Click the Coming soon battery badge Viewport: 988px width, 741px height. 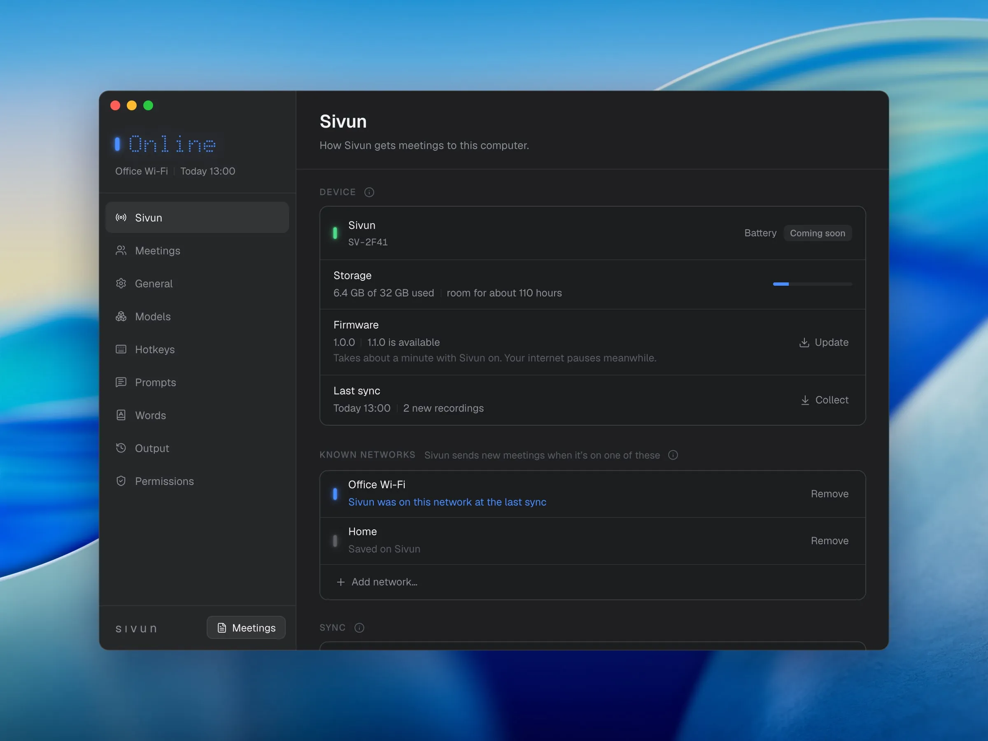pos(818,233)
